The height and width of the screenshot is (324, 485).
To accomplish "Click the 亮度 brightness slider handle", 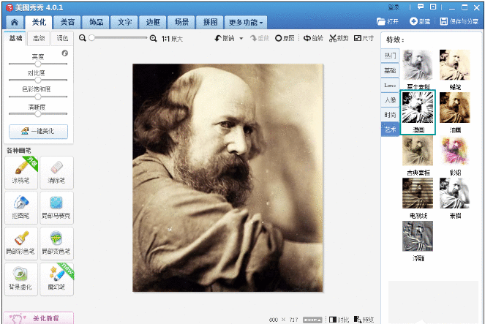I will click(x=38, y=64).
